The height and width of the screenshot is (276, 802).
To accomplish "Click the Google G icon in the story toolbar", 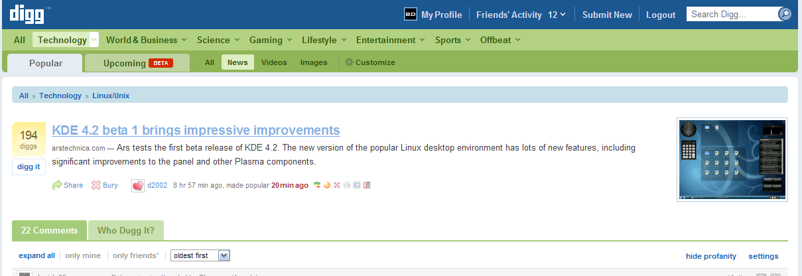I will 356,185.
